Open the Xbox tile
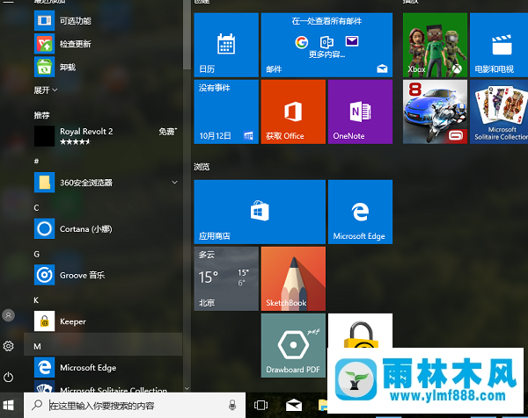Screen dimensions: 528x418 pyautogui.click(x=435, y=45)
